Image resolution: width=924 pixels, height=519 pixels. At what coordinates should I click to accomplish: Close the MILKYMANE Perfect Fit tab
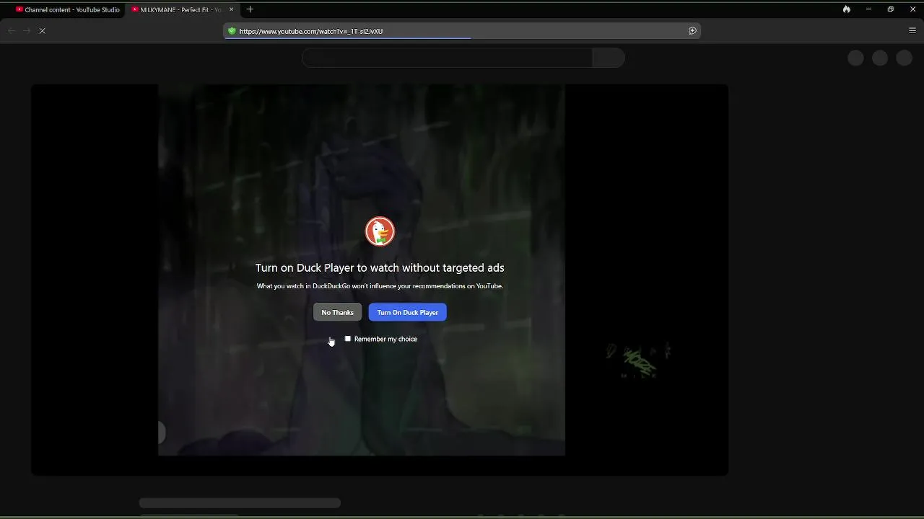pyautogui.click(x=231, y=9)
